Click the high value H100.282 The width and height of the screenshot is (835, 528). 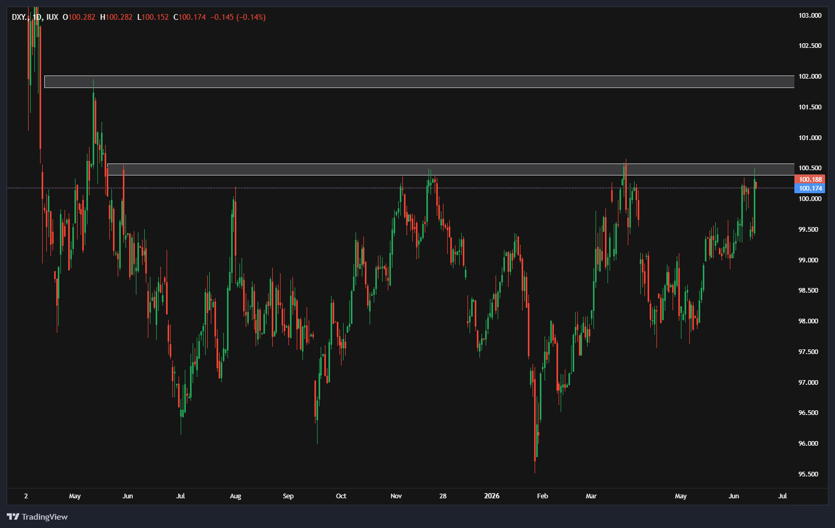click(117, 17)
